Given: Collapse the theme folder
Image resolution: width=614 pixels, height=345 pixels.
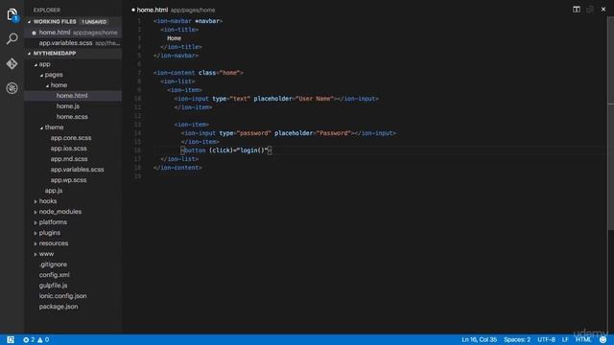Looking at the screenshot, I should (41, 127).
